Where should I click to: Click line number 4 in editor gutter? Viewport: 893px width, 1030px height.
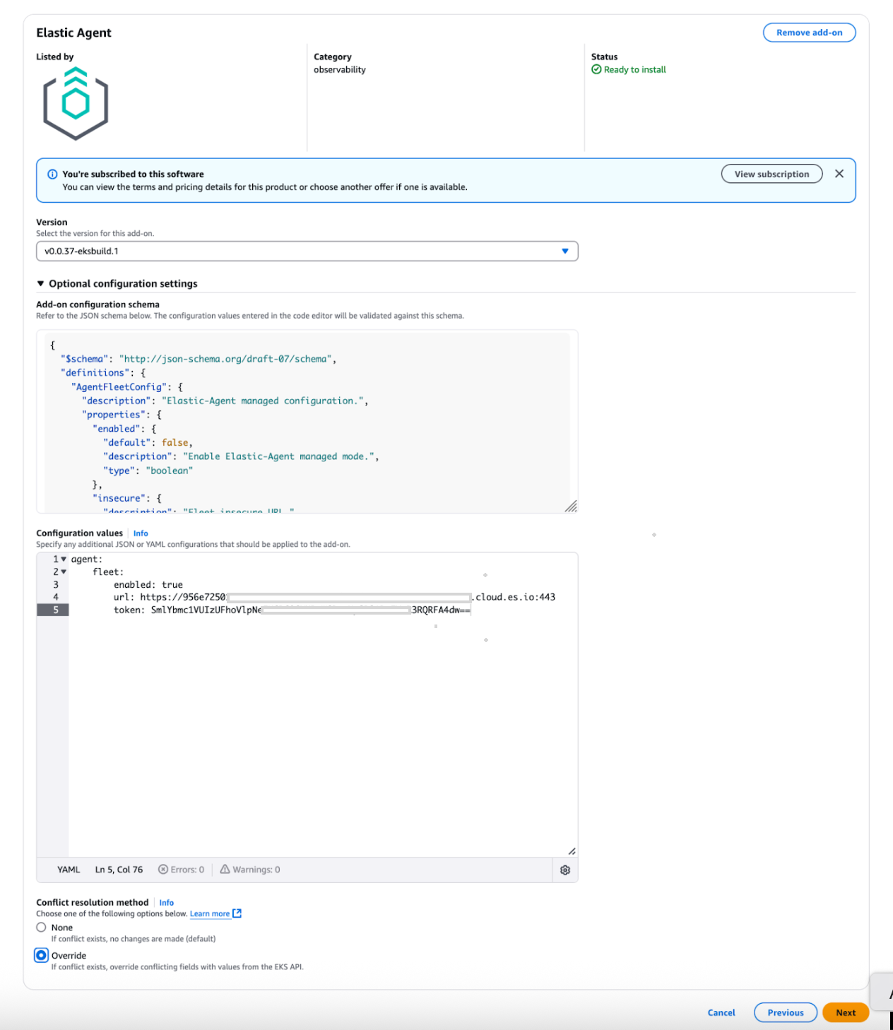tap(56, 597)
